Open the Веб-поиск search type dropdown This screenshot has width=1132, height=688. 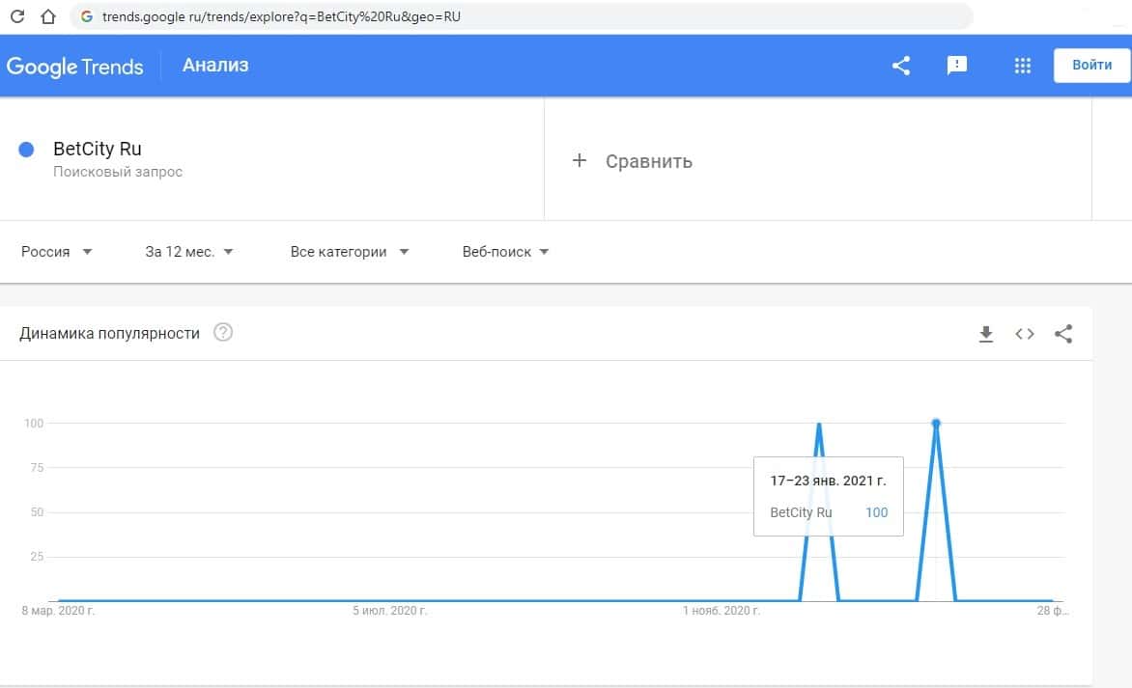(506, 252)
